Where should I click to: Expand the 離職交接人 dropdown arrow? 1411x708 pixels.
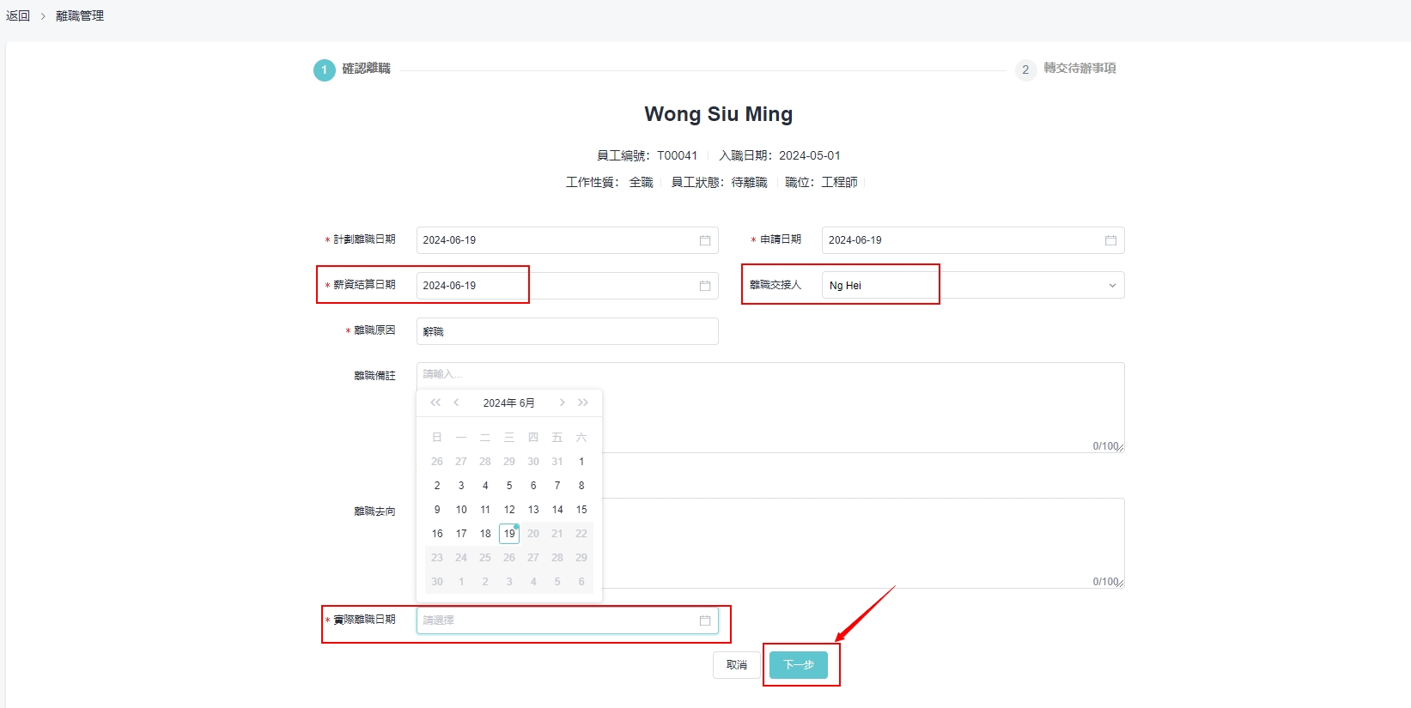coord(1111,286)
